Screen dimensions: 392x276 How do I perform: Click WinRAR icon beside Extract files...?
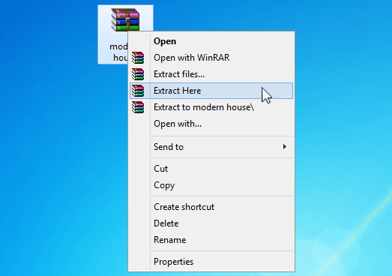138,74
